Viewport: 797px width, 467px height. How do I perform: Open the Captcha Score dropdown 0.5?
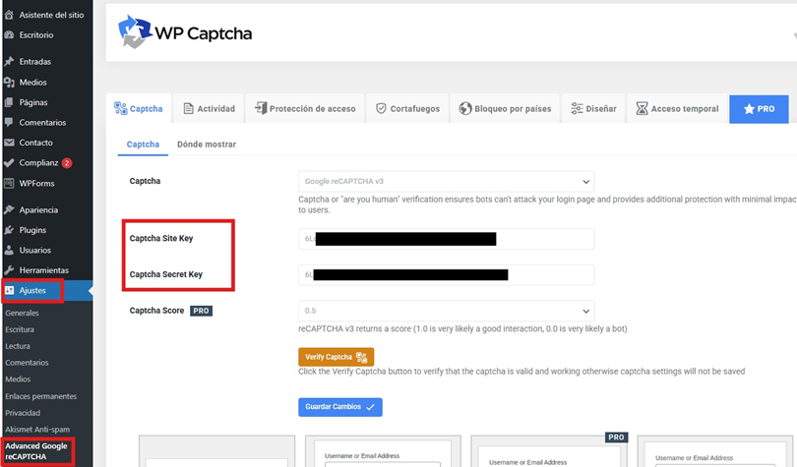point(446,311)
